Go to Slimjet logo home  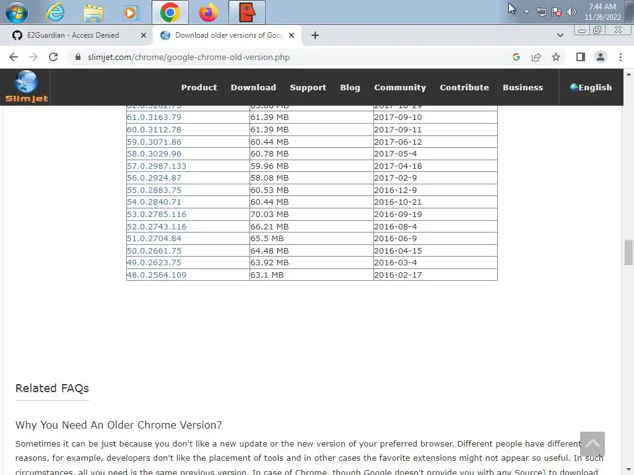coord(26,87)
